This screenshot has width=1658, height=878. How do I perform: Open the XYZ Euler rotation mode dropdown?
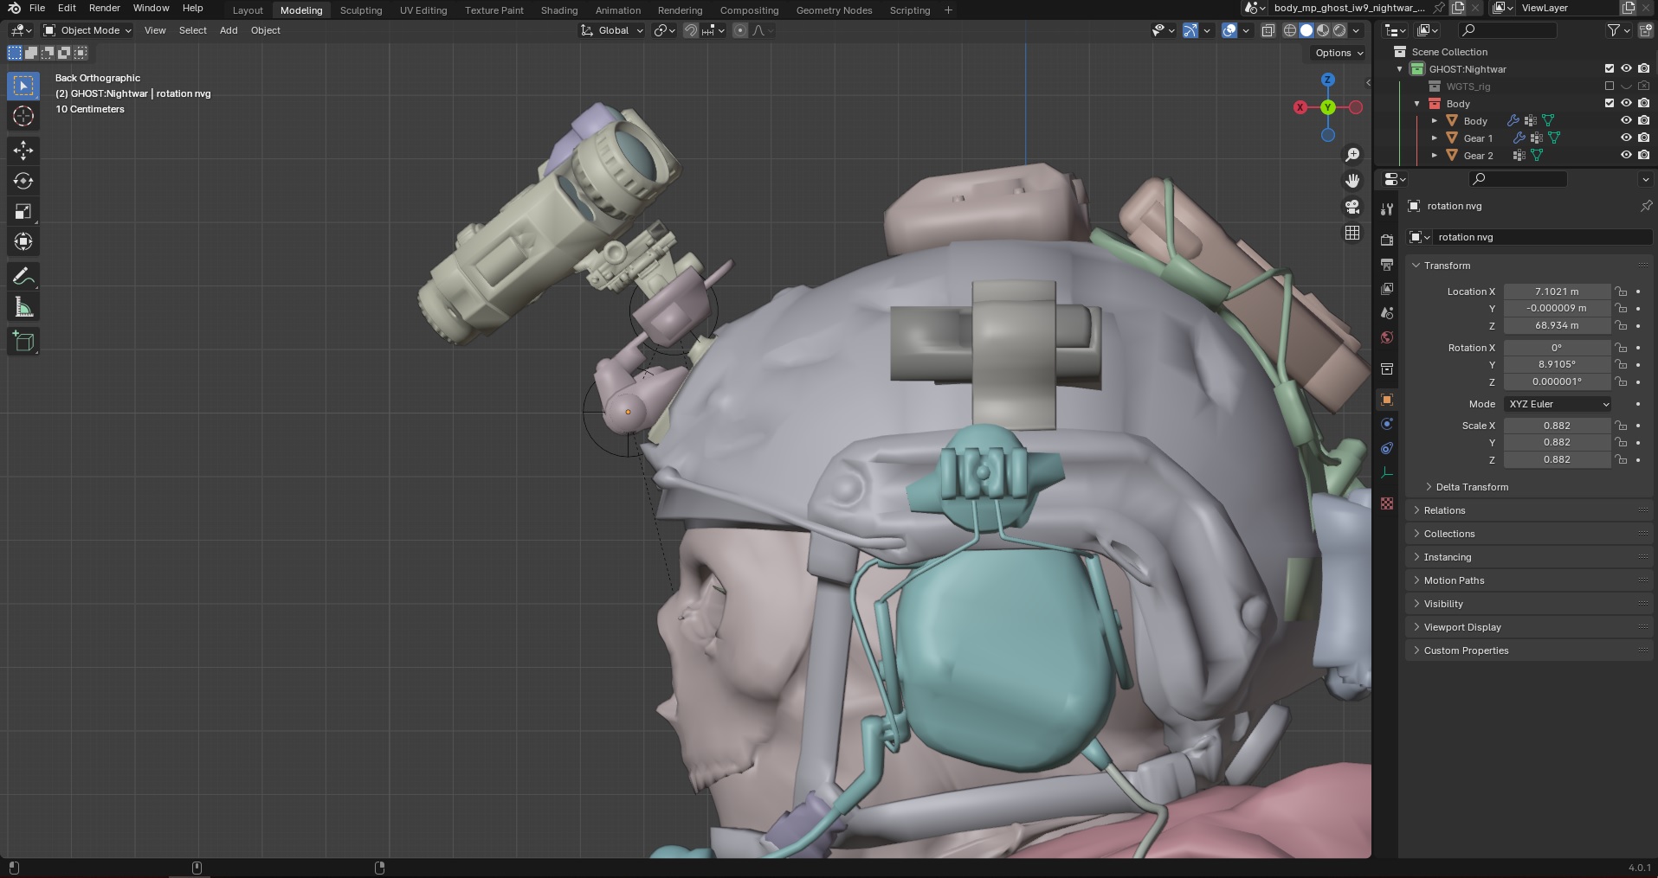point(1558,404)
